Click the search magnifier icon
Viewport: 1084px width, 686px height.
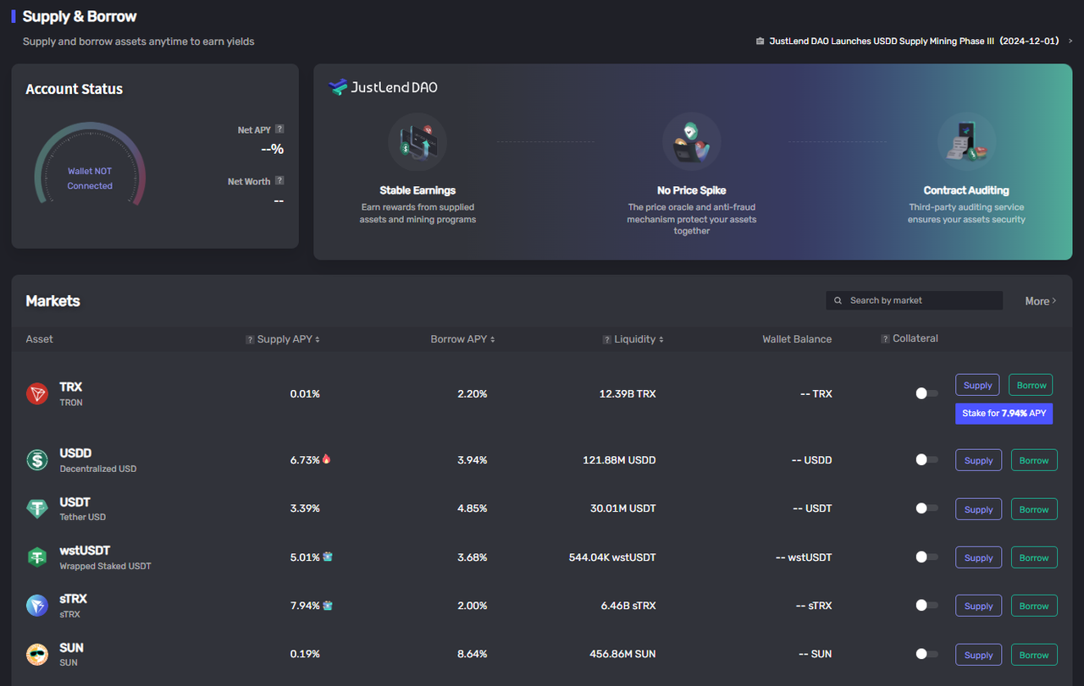point(838,300)
